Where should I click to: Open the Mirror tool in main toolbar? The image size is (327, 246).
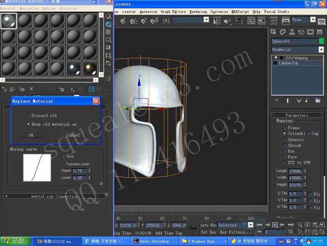217,21
